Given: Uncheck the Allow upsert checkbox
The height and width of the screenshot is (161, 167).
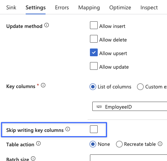Looking at the screenshot, I should click(x=94, y=52).
